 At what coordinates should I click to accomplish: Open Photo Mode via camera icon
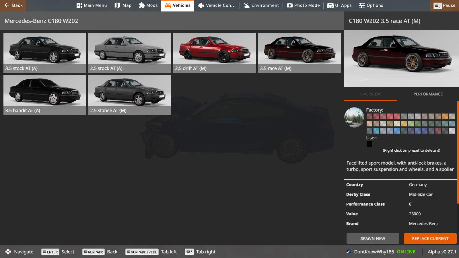click(x=290, y=5)
